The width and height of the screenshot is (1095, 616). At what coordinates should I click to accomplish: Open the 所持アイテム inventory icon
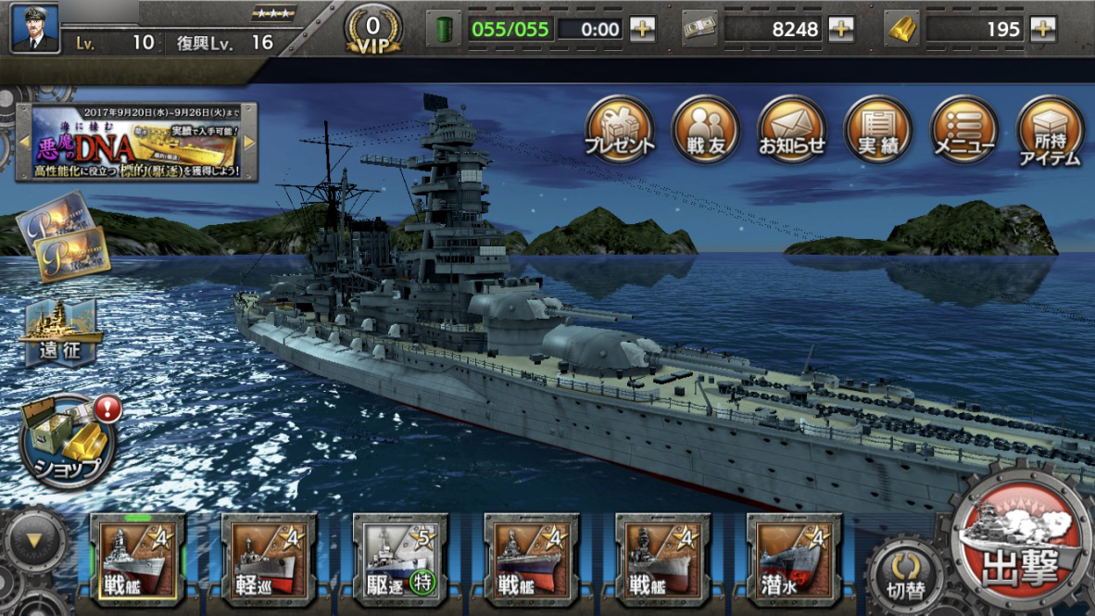coord(1051,132)
